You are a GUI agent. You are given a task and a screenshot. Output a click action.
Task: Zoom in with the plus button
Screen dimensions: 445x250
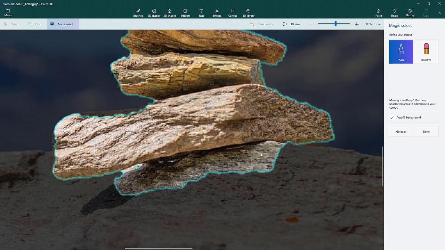pyautogui.click(x=356, y=24)
